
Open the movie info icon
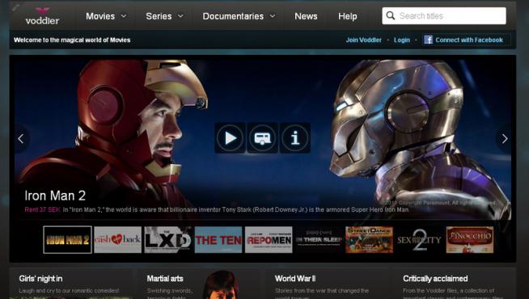pos(295,138)
